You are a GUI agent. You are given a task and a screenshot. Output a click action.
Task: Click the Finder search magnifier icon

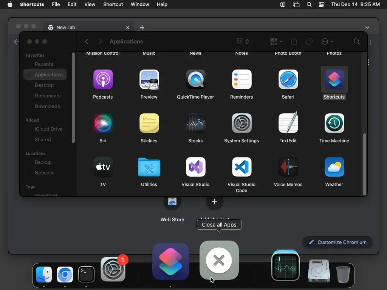coord(357,42)
